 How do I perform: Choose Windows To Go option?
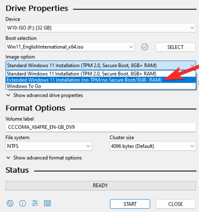[x=101, y=86]
